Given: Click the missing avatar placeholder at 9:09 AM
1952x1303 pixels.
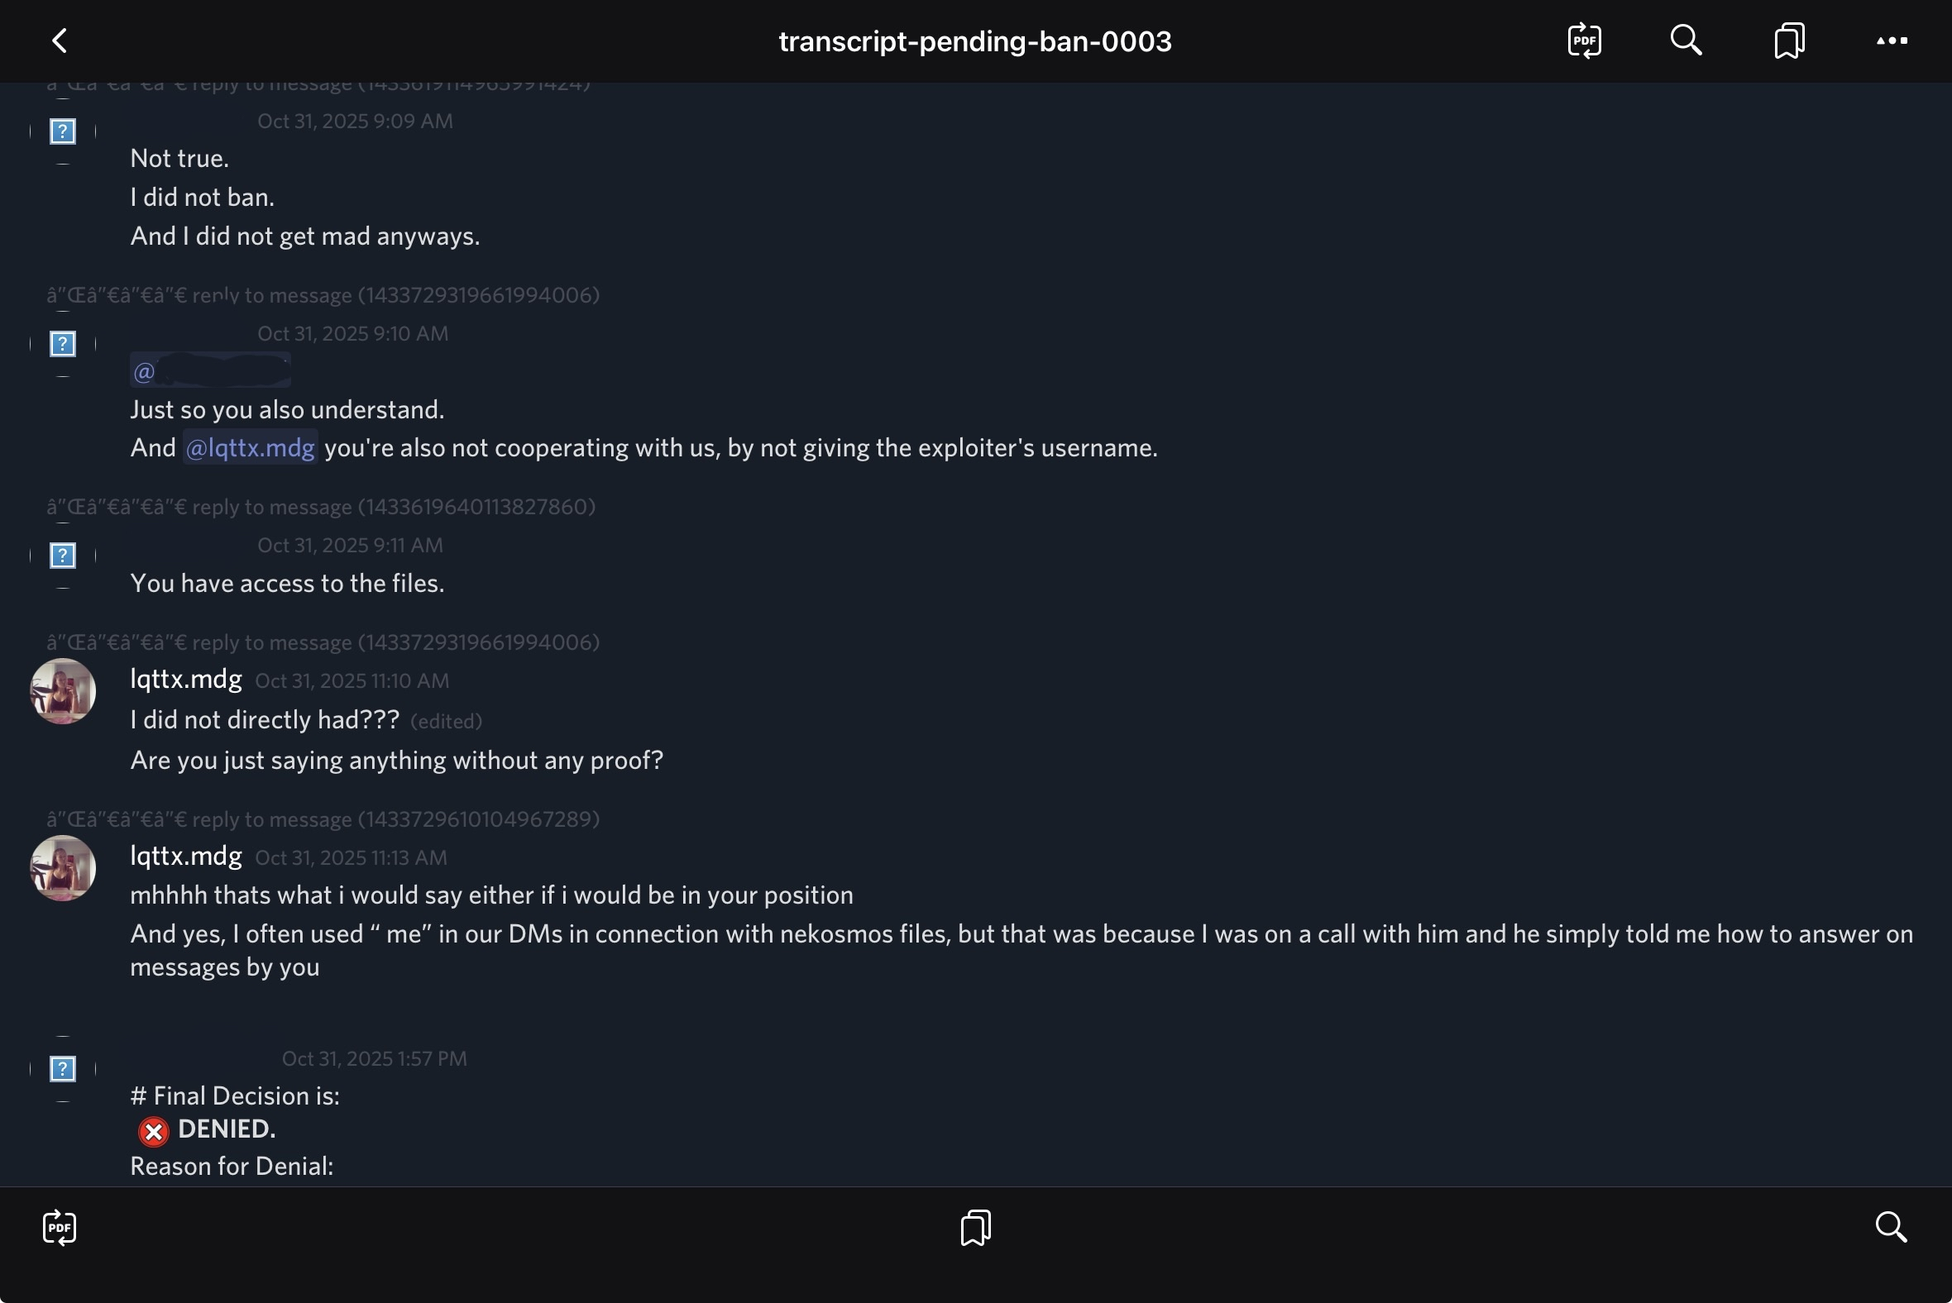Looking at the screenshot, I should [63, 131].
